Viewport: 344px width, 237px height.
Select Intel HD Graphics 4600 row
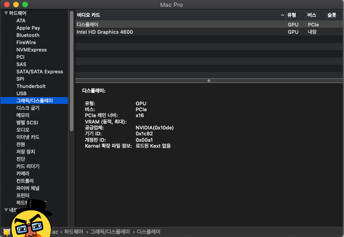(209, 32)
